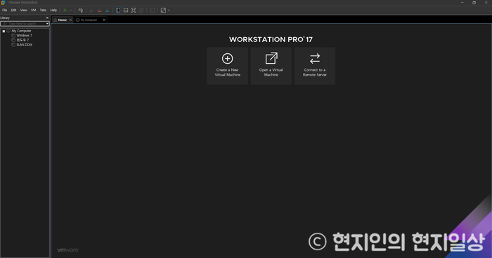Open the Library search filter dropdown
The image size is (492, 258).
pos(47,23)
